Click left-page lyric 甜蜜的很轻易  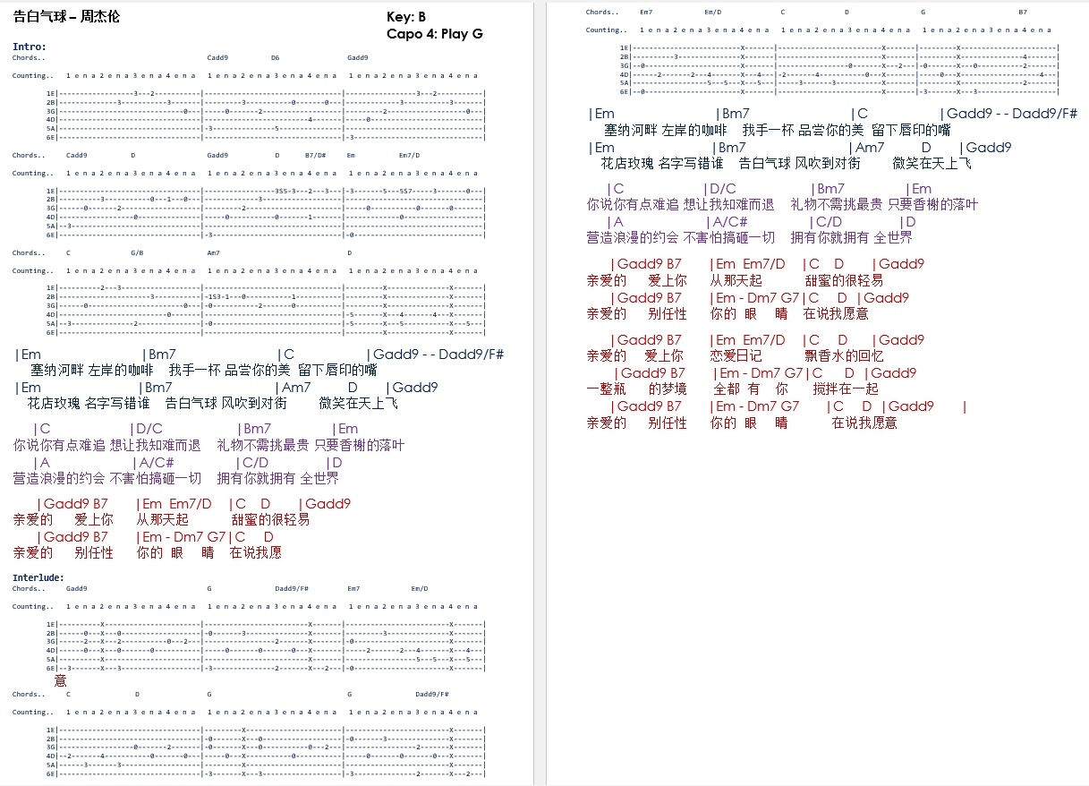pos(271,520)
